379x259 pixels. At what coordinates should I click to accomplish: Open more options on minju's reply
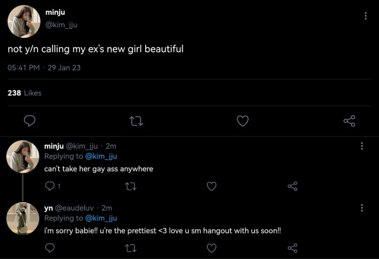tap(361, 146)
